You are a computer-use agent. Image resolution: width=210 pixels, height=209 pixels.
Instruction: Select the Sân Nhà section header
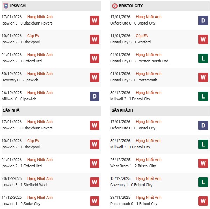(11, 110)
